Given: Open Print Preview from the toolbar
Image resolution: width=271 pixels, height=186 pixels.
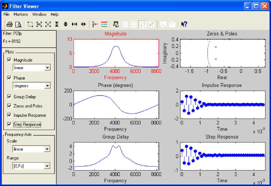Looking at the screenshot, I should click(19, 24).
